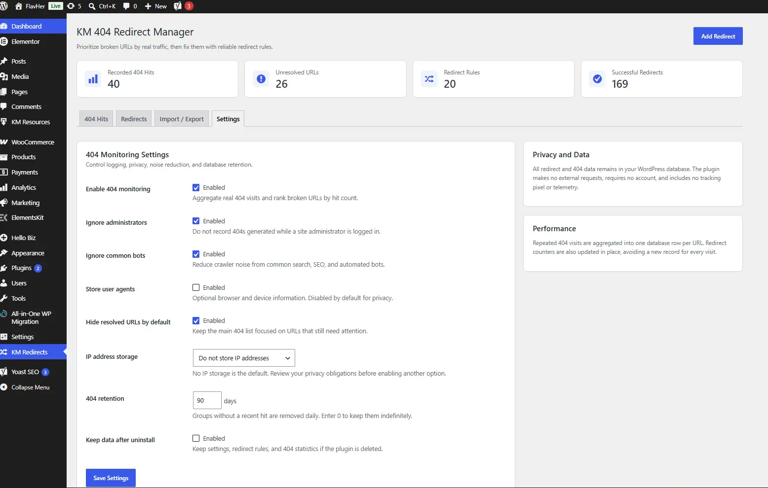768x488 pixels.
Task: Click the Recorded 404 Hits value 40
Action: click(x=114, y=84)
